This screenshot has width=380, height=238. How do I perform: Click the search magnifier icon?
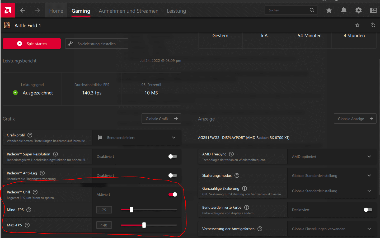pos(312,10)
